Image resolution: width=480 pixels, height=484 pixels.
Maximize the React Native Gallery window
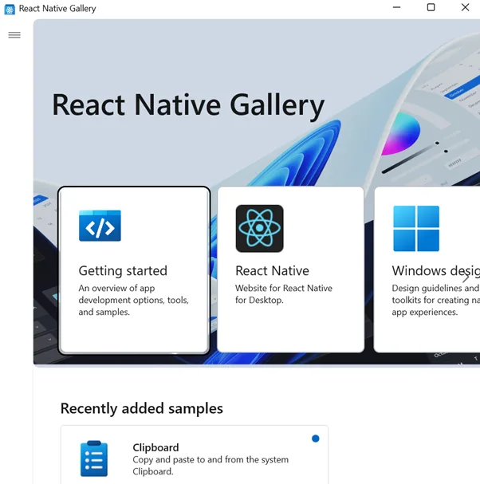pos(431,7)
